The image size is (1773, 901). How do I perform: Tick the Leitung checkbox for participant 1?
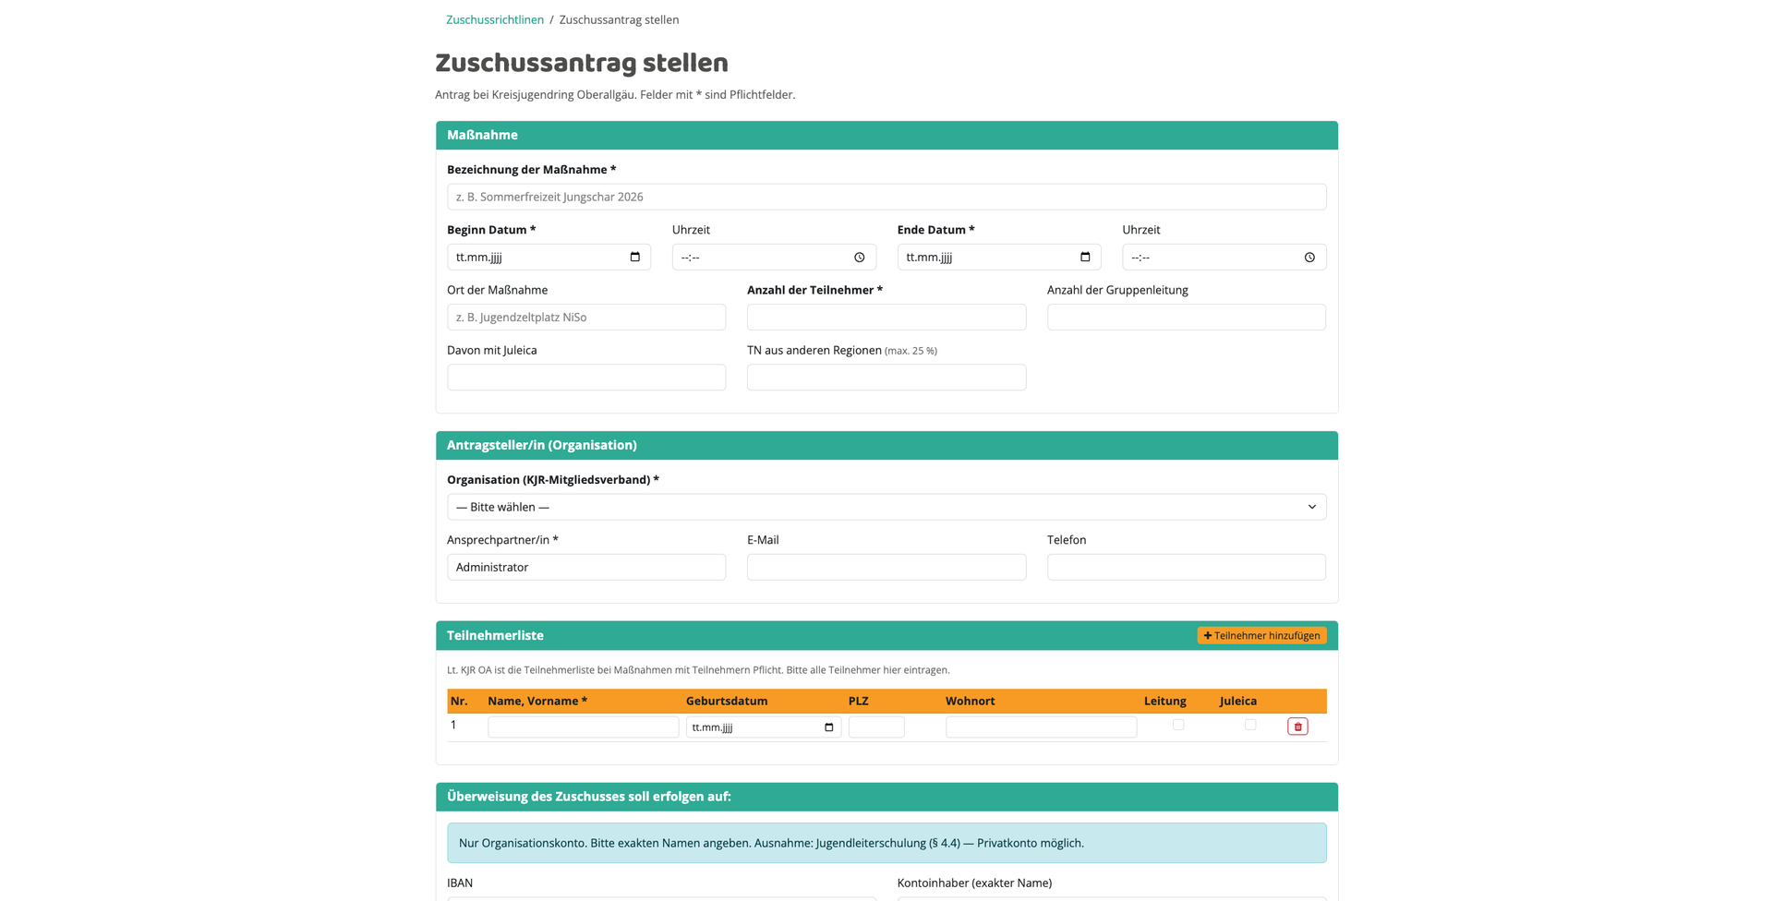[x=1178, y=725]
